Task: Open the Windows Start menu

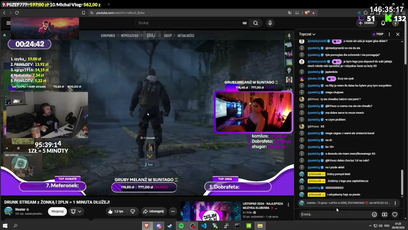Action: coord(5,226)
